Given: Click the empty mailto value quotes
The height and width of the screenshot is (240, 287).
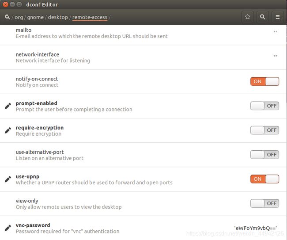Looking at the screenshot, I should (275, 31).
